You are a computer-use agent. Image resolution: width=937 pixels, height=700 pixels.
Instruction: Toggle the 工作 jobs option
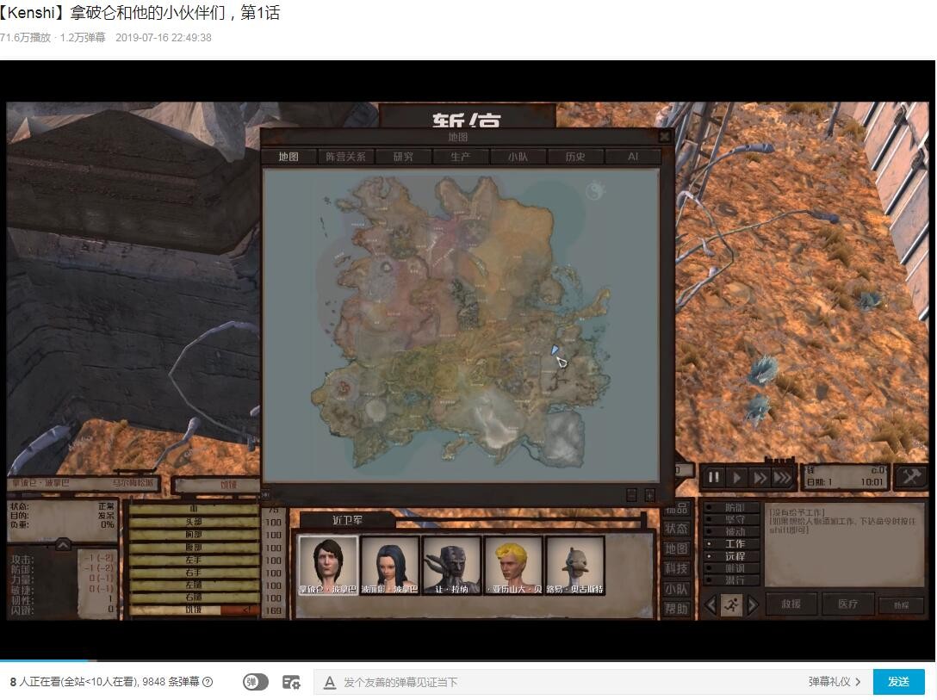[x=731, y=543]
